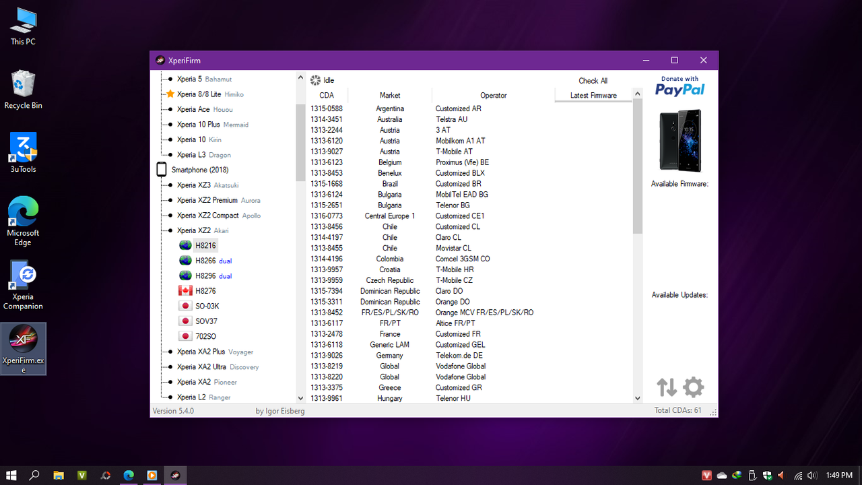Select H8276 with the Canadian flag
The width and height of the screenshot is (862, 485).
click(x=197, y=291)
